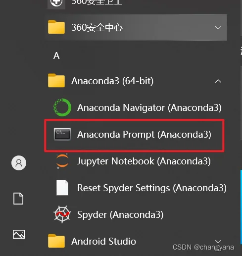Select Reset Spyder Settings (Anaconda3)
Screen dimensions: 242x256
coord(136,188)
